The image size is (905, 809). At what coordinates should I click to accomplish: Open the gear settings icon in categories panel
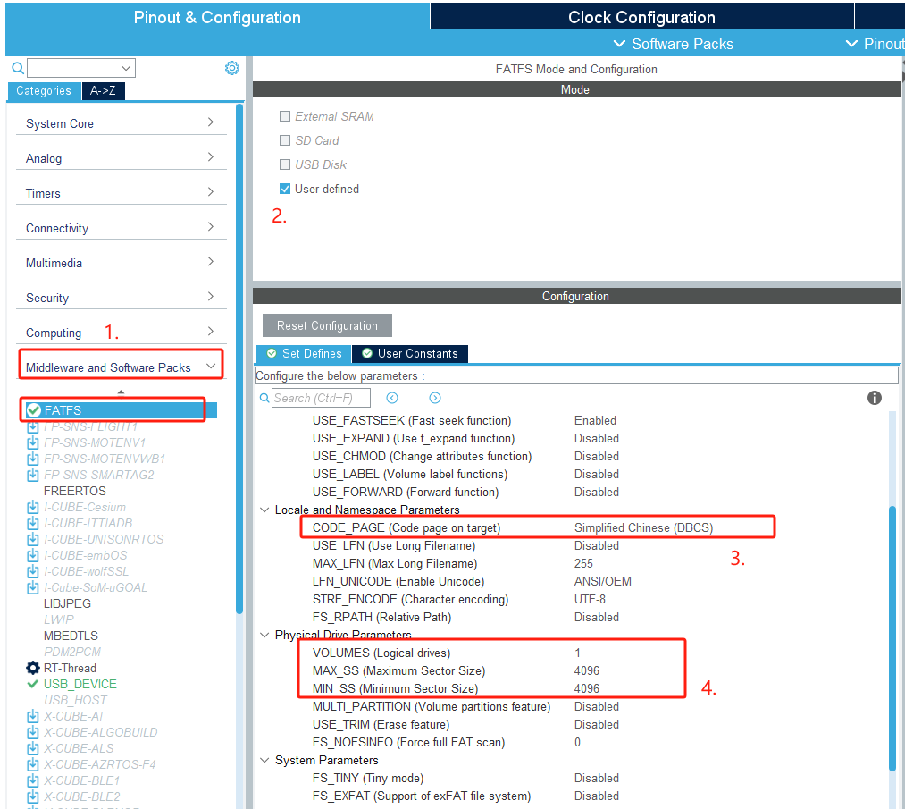coord(232,68)
